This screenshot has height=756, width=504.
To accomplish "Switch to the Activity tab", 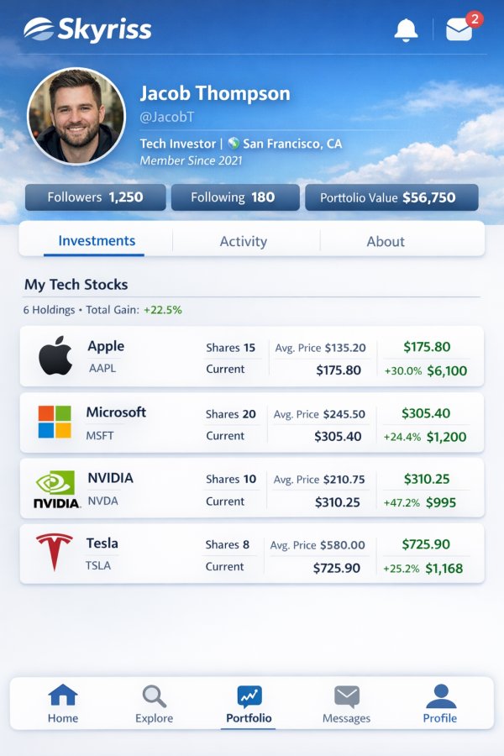I will pos(243,242).
